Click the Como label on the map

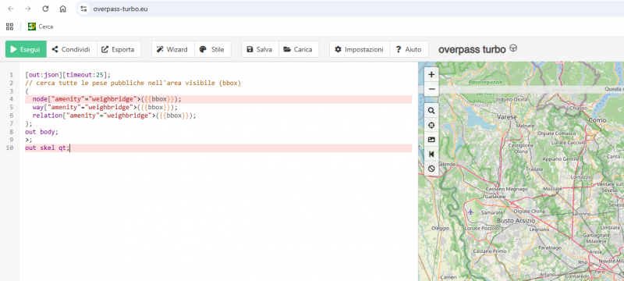(x=597, y=119)
